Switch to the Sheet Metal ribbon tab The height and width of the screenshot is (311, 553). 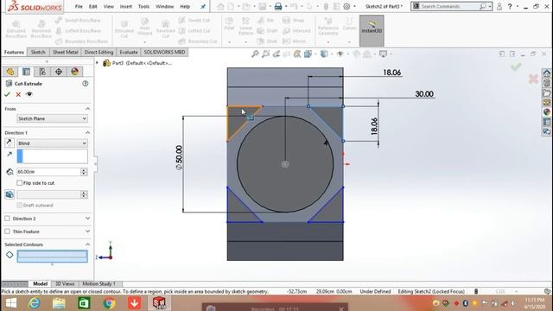click(65, 52)
